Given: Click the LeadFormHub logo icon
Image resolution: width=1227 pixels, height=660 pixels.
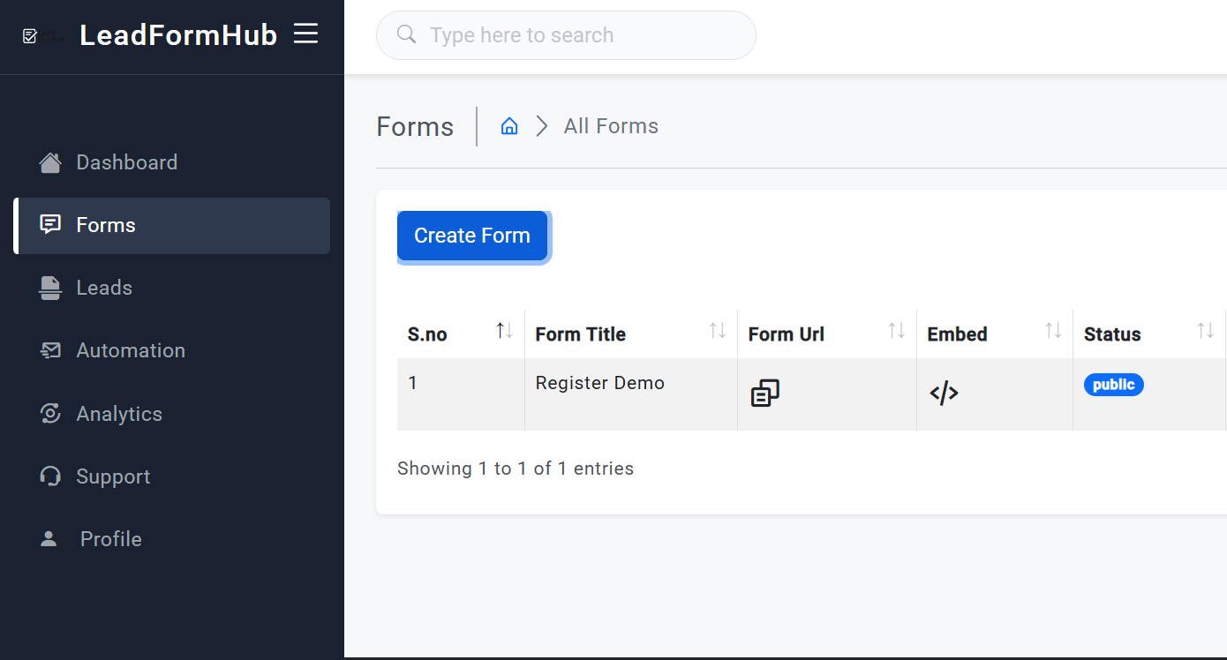Looking at the screenshot, I should point(30,35).
